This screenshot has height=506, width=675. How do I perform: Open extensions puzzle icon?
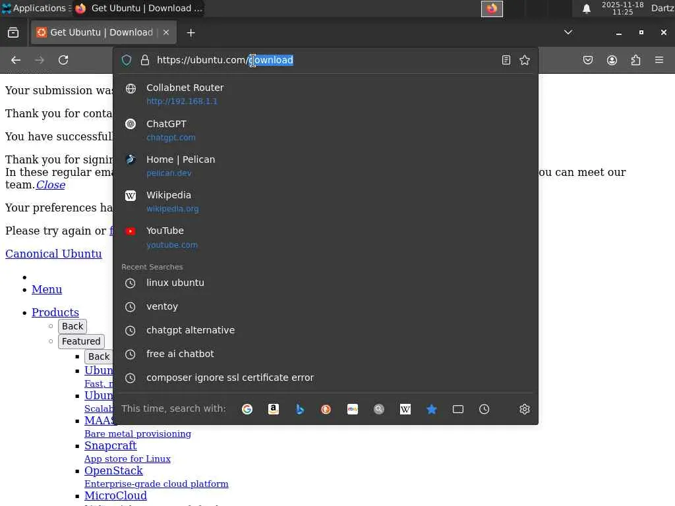pos(636,60)
